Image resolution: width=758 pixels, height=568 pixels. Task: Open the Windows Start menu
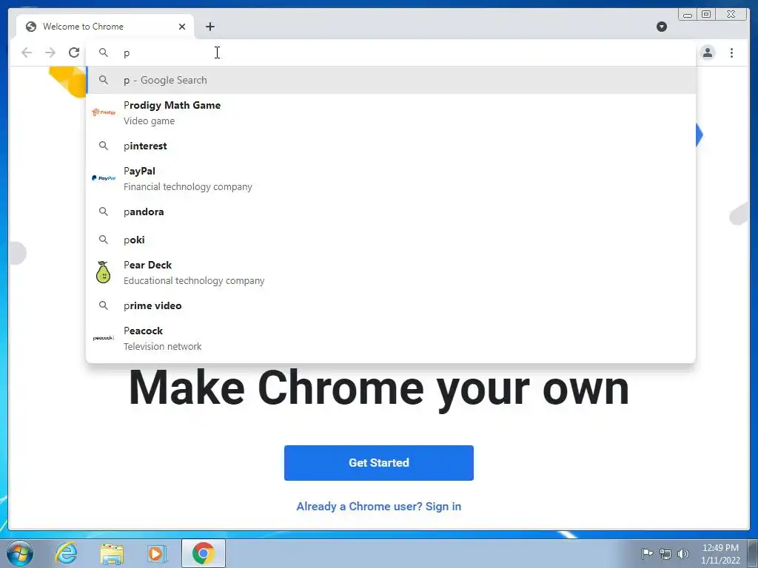click(20, 553)
